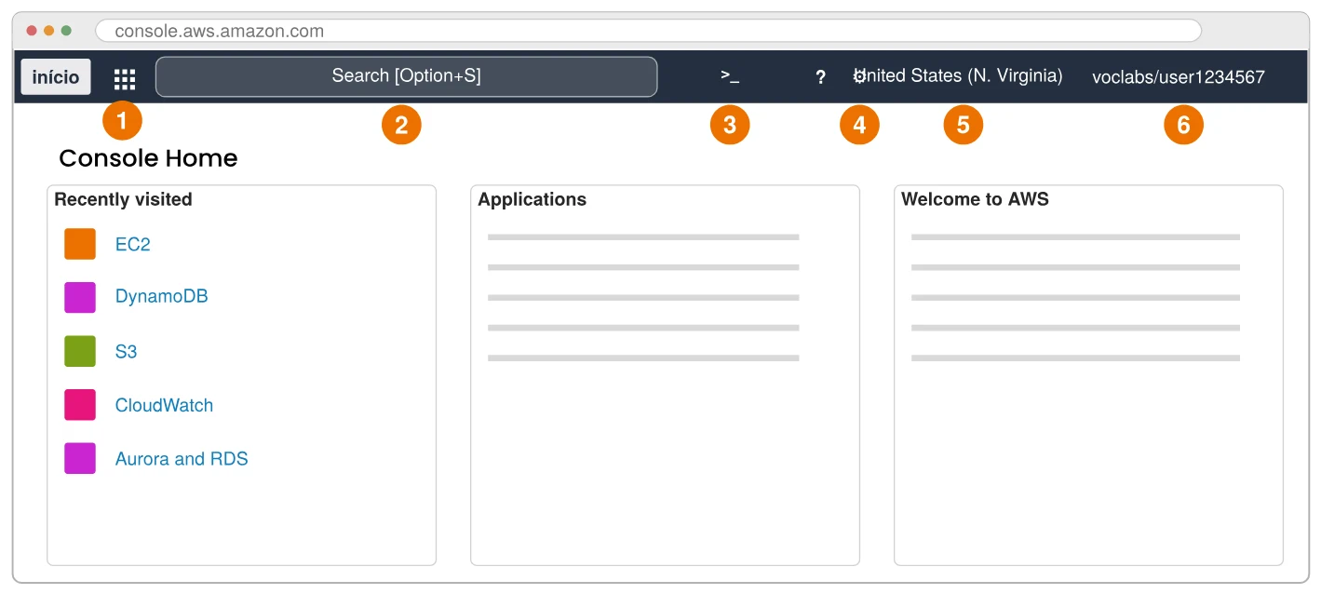
Task: Open the DynamoDB link
Action: [162, 296]
